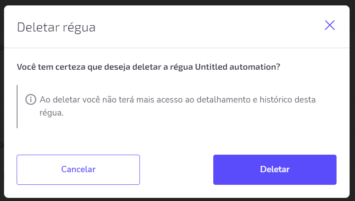Select the Untitled automation name in the question
The height and width of the screenshot is (201, 355).
tap(237, 67)
